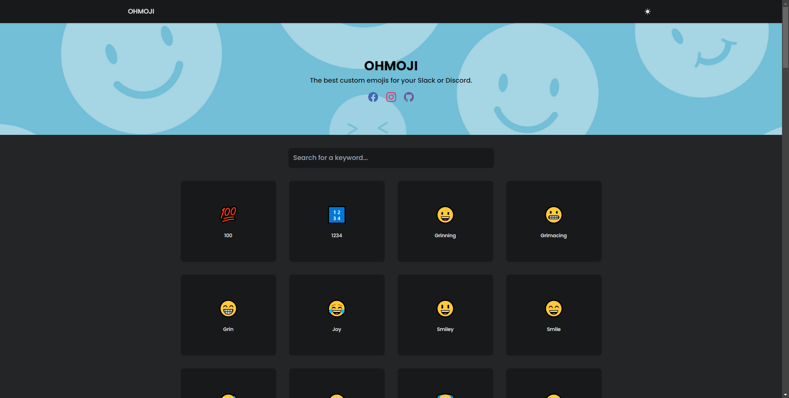Click the page vertical scrollbar thumb
Image resolution: width=789 pixels, height=398 pixels.
point(785,37)
